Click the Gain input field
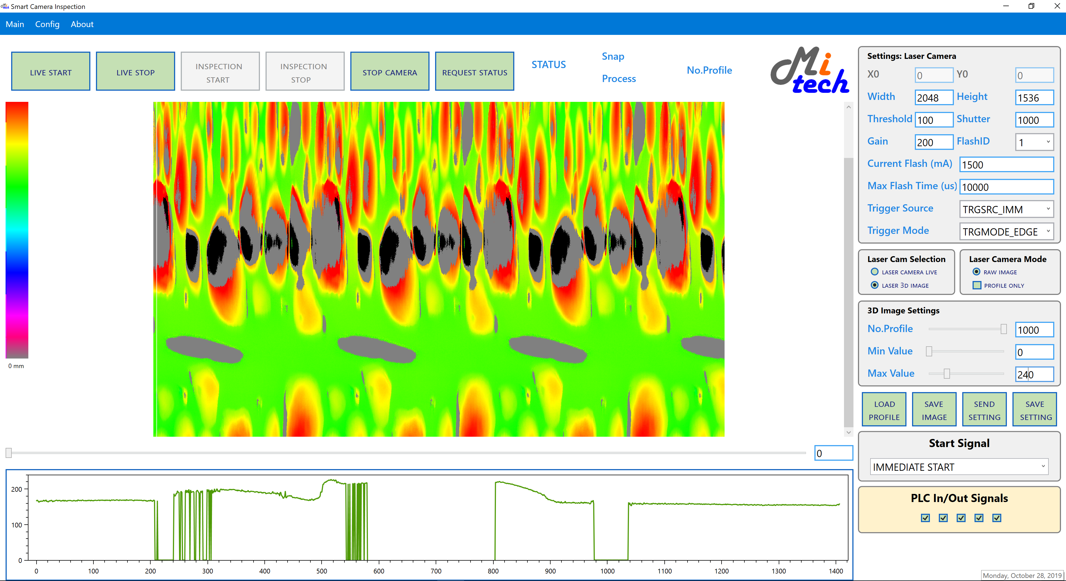Viewport: 1066px width, 581px height. point(934,142)
